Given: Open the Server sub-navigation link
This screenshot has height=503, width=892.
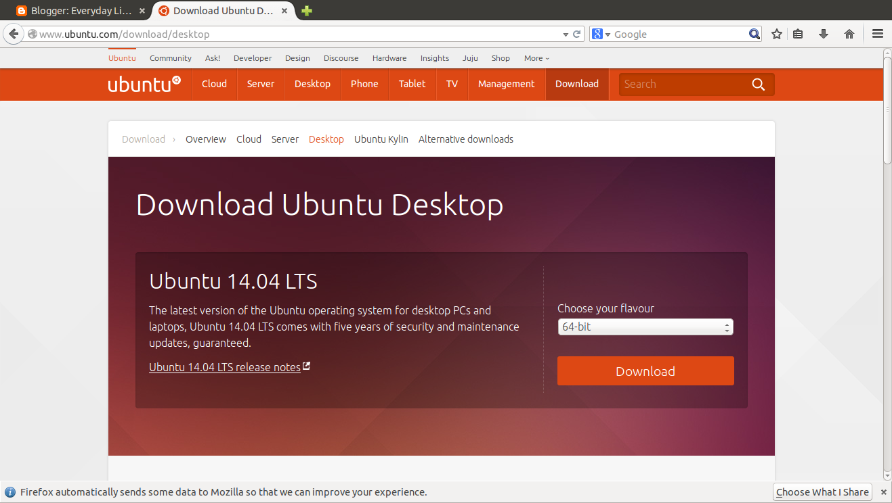Looking at the screenshot, I should point(285,139).
